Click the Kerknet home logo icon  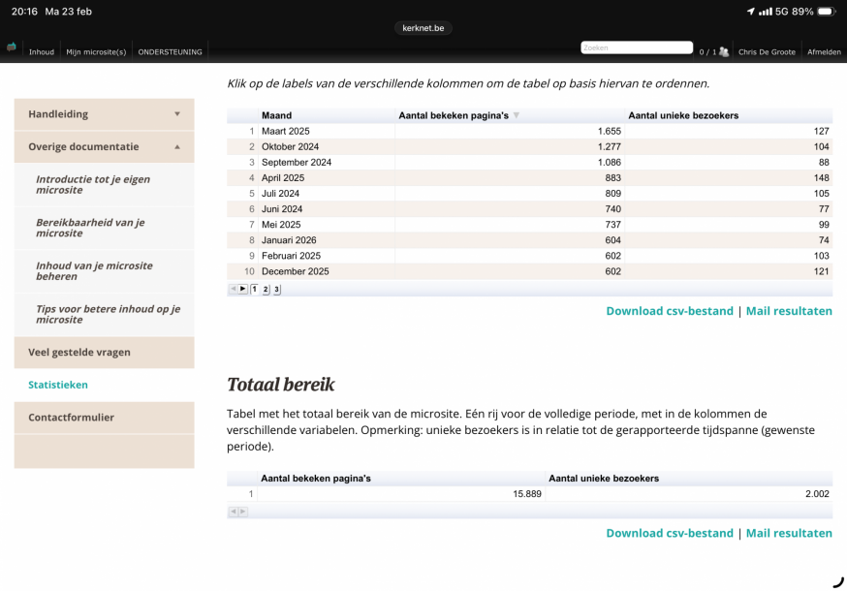point(12,47)
